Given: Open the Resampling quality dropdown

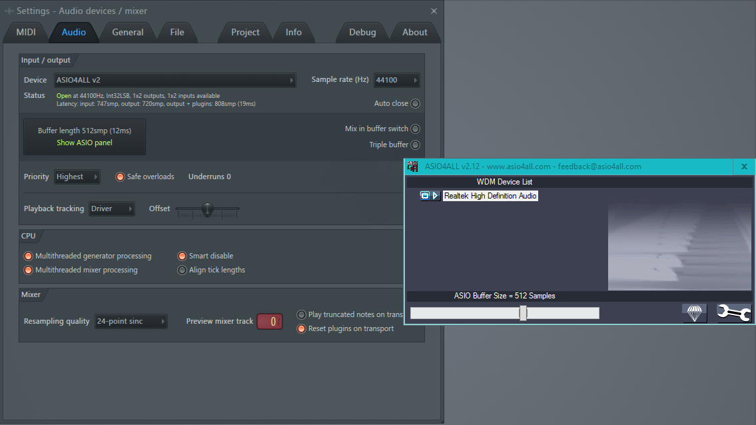Looking at the screenshot, I should click(x=131, y=321).
